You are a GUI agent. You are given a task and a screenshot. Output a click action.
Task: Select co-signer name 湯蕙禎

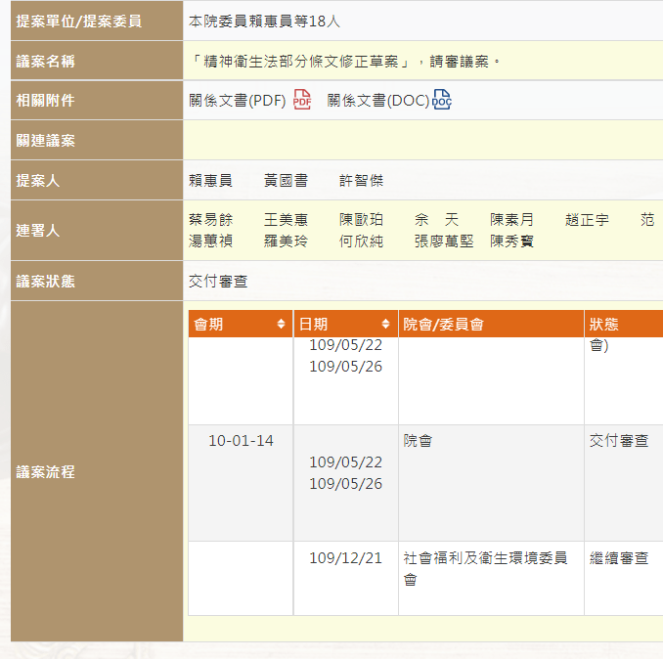coord(210,241)
